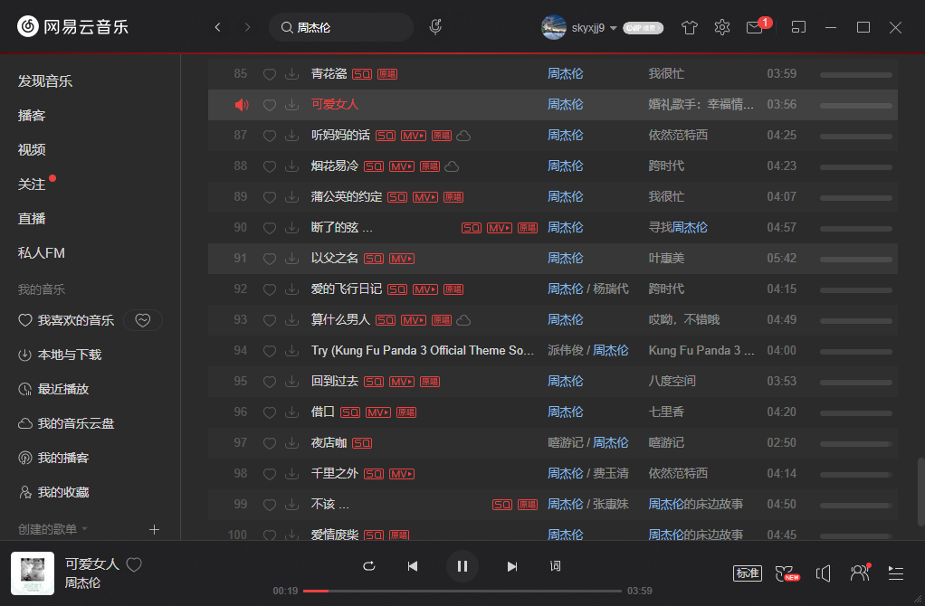Expand the skyxjj9 account dropdown arrow
Viewport: 925px width, 606px height.
click(x=614, y=28)
